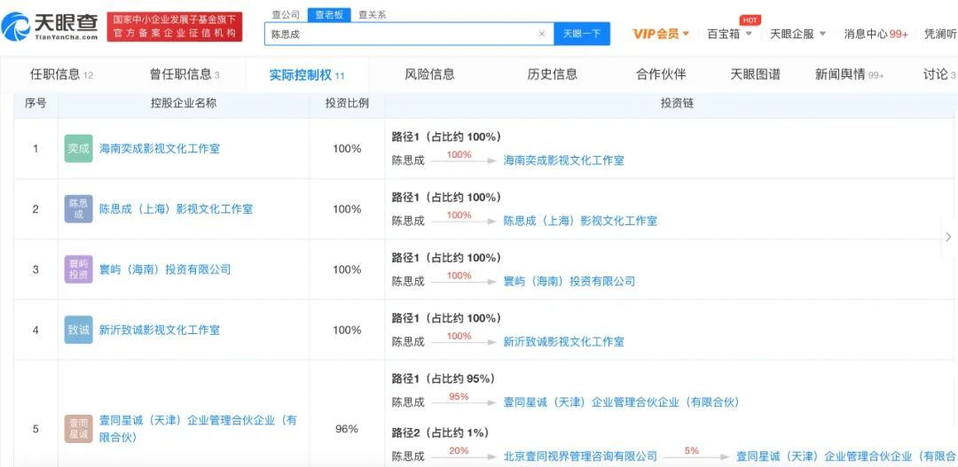Click the 投资比例 column header
Screen dimensions: 958x467
(347, 104)
